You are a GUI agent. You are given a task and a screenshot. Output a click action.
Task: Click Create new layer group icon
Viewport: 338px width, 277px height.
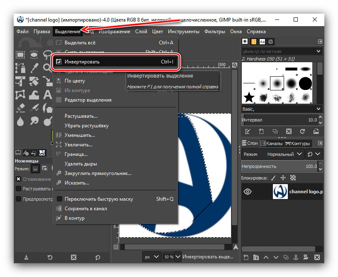click(x=256, y=257)
